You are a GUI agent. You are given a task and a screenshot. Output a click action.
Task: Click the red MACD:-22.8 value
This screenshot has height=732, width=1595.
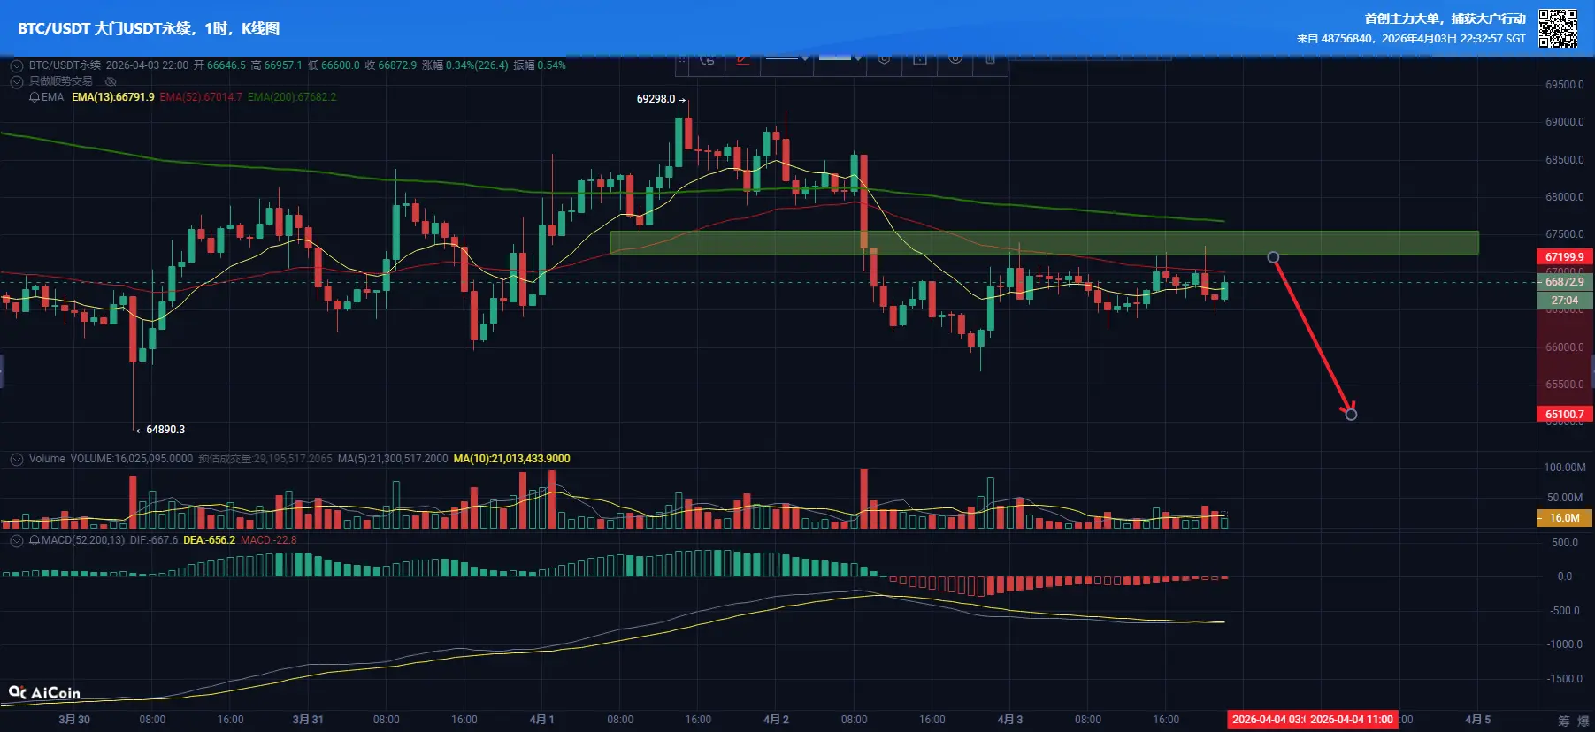coord(269,540)
